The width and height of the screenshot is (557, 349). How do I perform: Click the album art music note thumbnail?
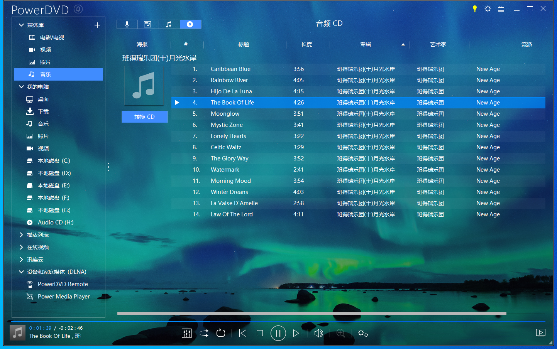click(x=144, y=86)
